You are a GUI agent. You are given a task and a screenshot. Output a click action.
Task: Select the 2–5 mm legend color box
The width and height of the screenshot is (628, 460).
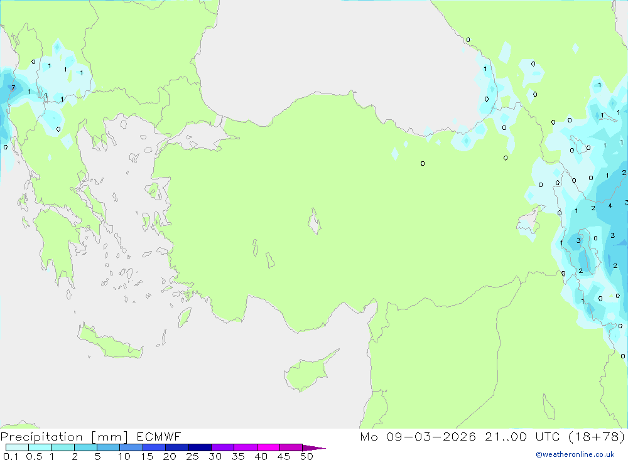tap(85, 447)
